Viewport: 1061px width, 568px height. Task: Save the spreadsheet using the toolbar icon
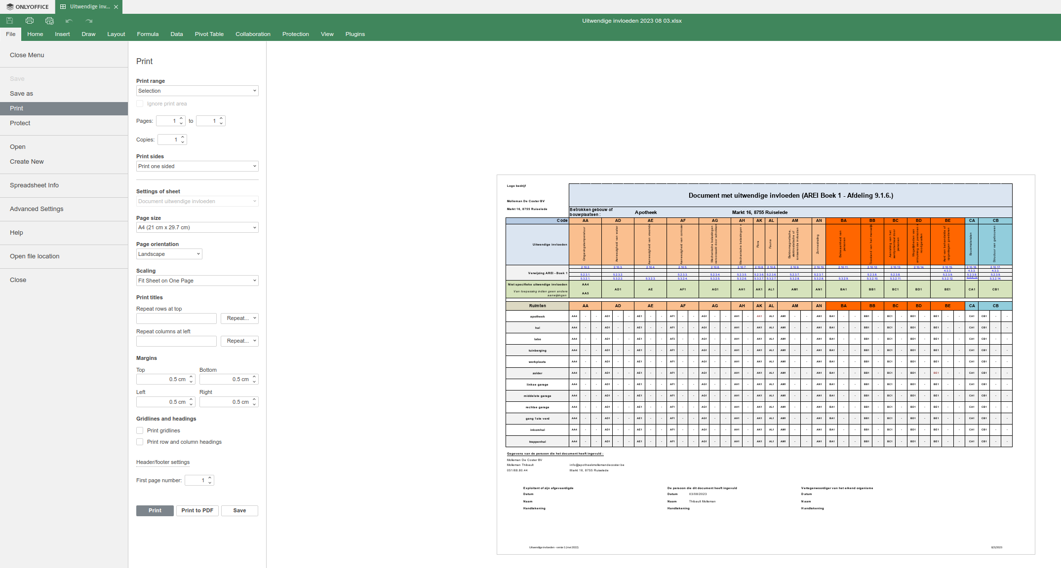coord(9,21)
